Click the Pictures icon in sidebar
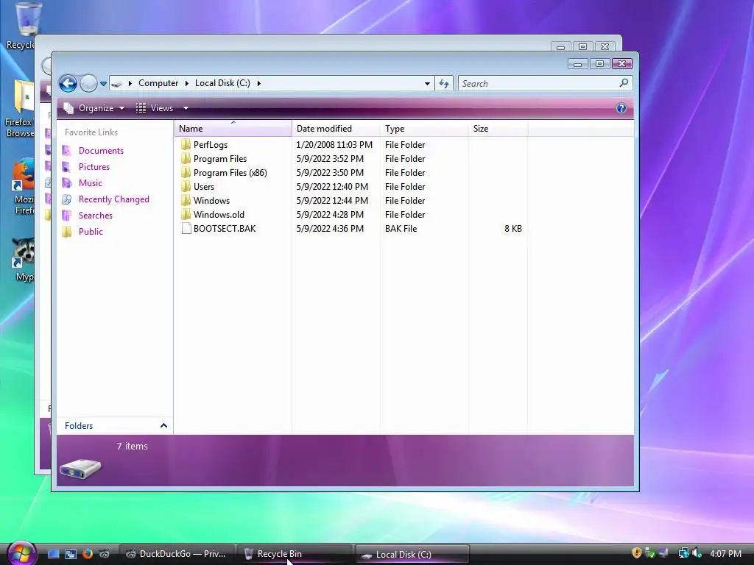Image resolution: width=754 pixels, height=565 pixels. coord(67,167)
